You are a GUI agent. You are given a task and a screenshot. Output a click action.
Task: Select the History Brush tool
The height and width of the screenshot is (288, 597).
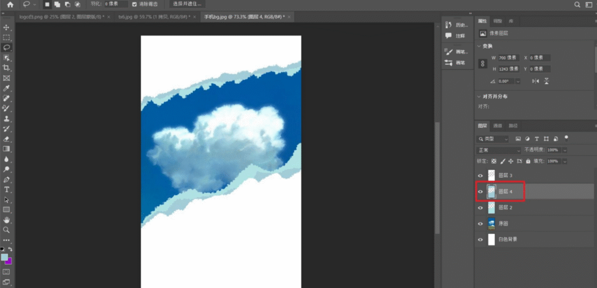6,129
